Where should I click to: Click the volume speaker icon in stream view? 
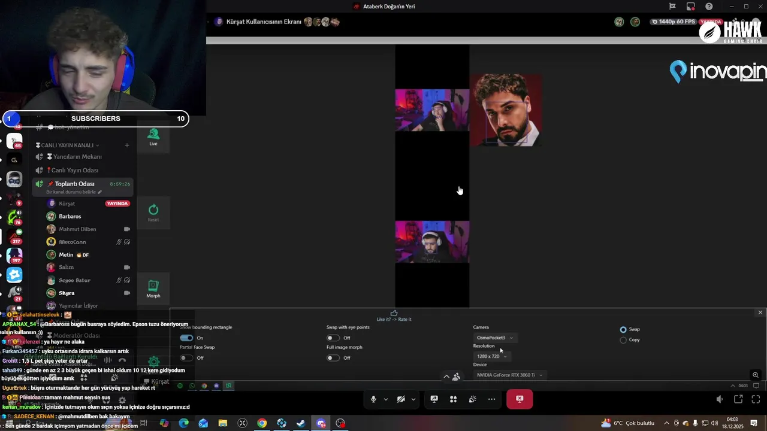[x=720, y=399]
